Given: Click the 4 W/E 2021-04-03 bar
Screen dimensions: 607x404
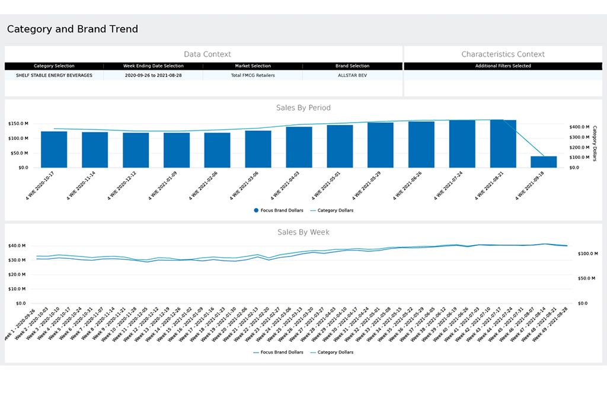Looking at the screenshot, I should [299, 147].
